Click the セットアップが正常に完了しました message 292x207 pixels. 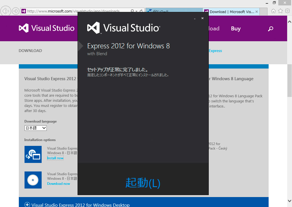(118, 70)
